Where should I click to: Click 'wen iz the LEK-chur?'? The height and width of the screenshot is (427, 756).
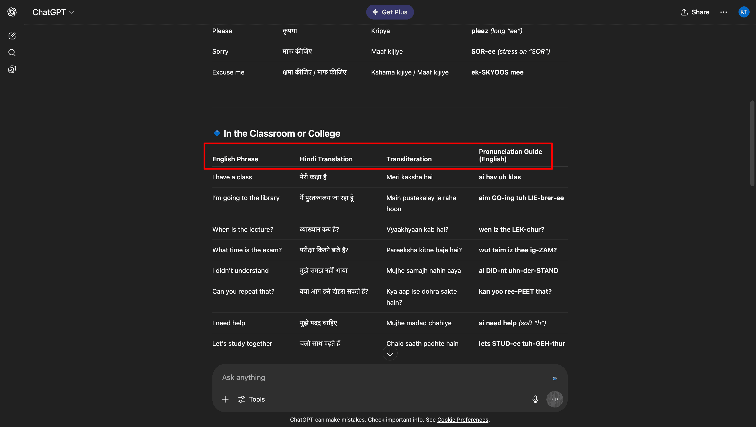tap(511, 229)
